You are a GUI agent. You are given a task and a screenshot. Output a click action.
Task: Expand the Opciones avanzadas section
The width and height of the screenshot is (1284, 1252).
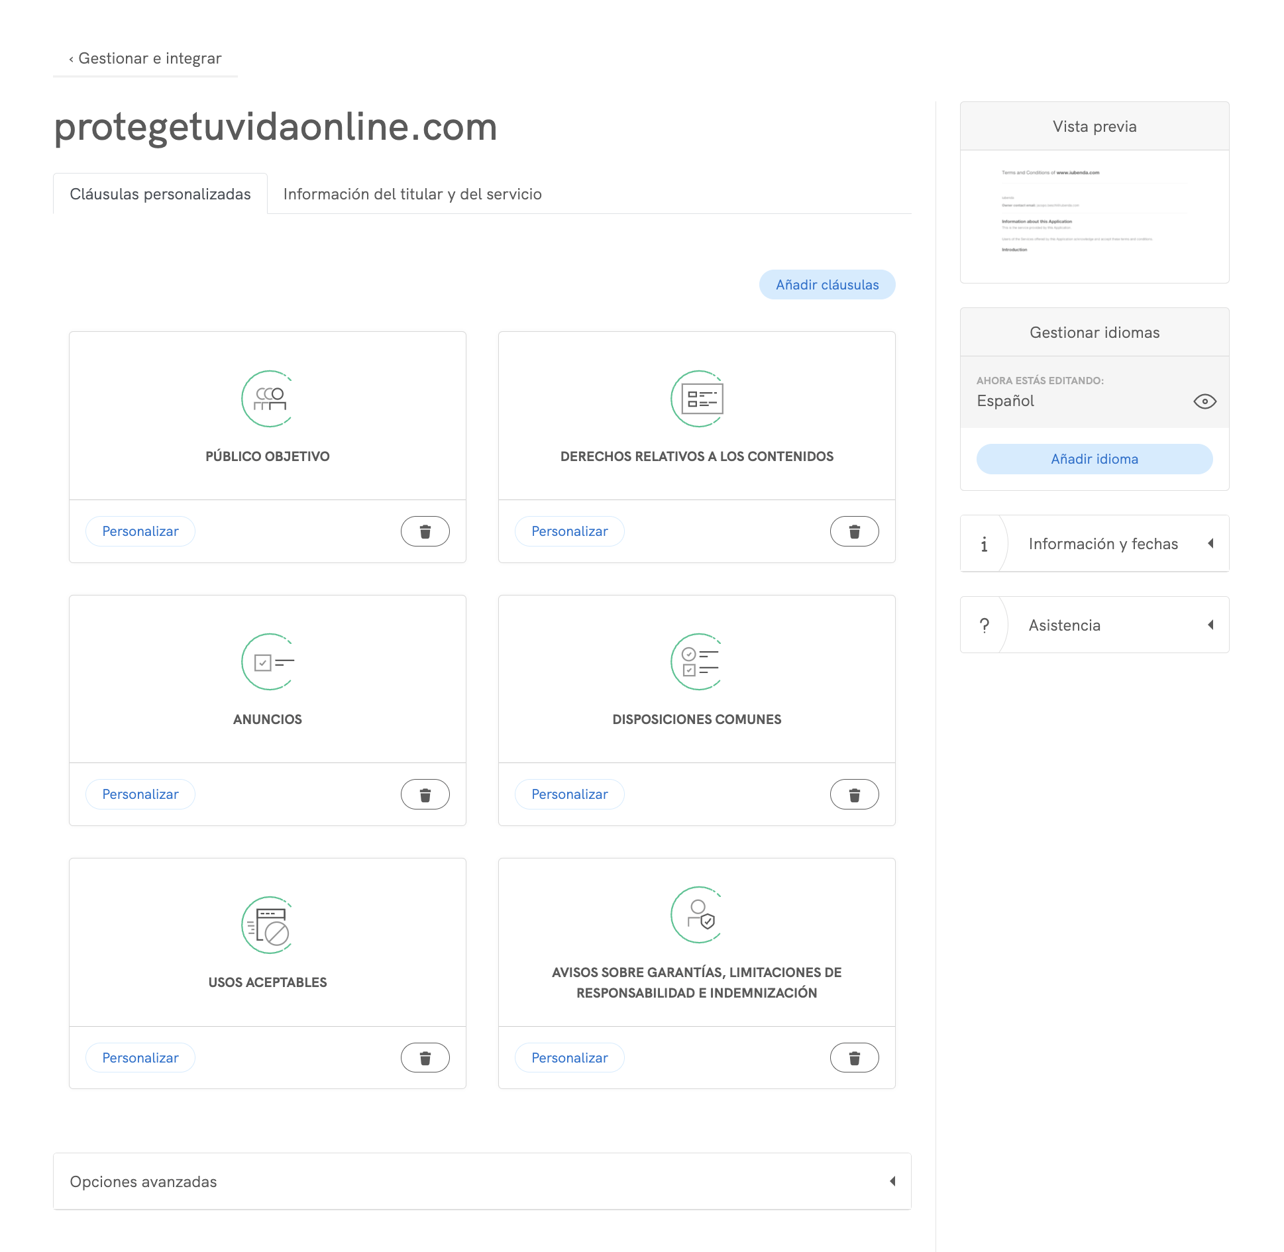point(482,1181)
